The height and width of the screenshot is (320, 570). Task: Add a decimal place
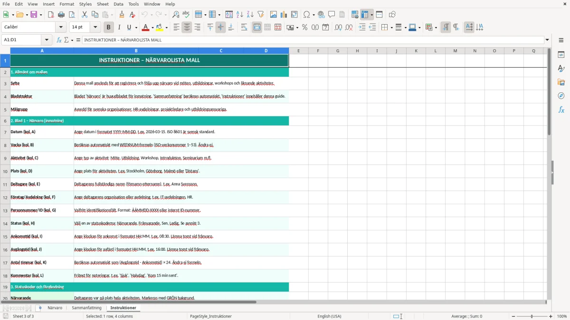click(x=338, y=27)
